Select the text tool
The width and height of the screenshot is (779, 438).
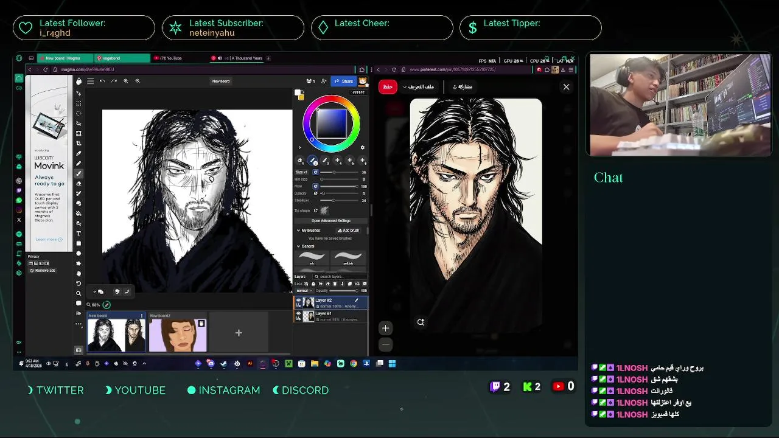click(79, 233)
